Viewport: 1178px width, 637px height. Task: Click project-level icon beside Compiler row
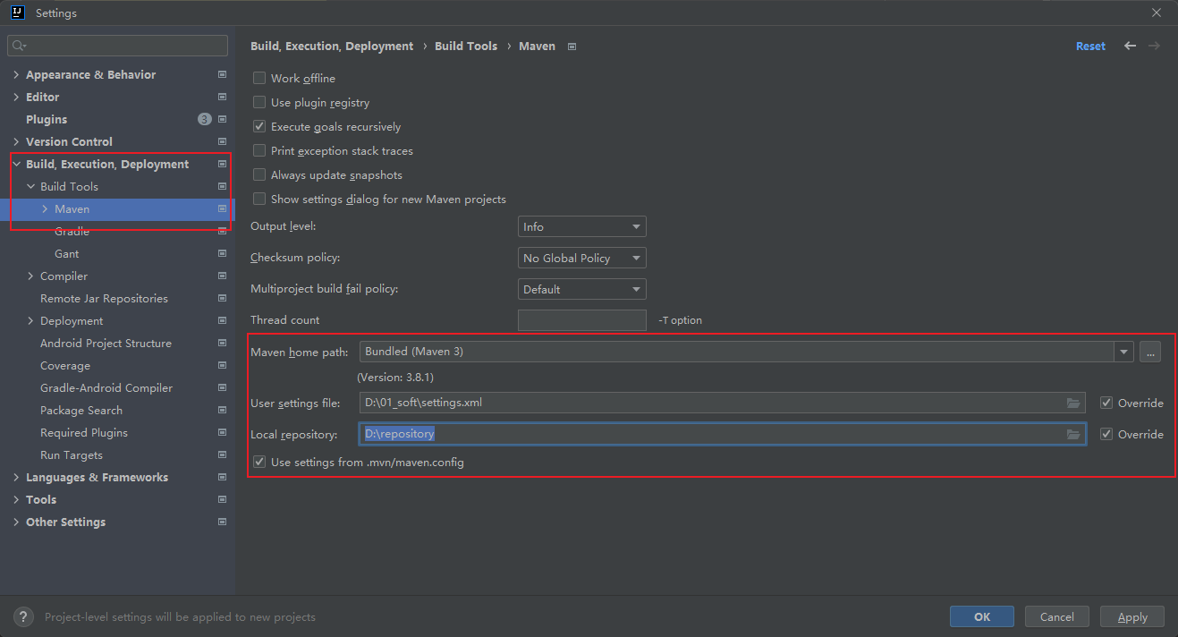(222, 276)
